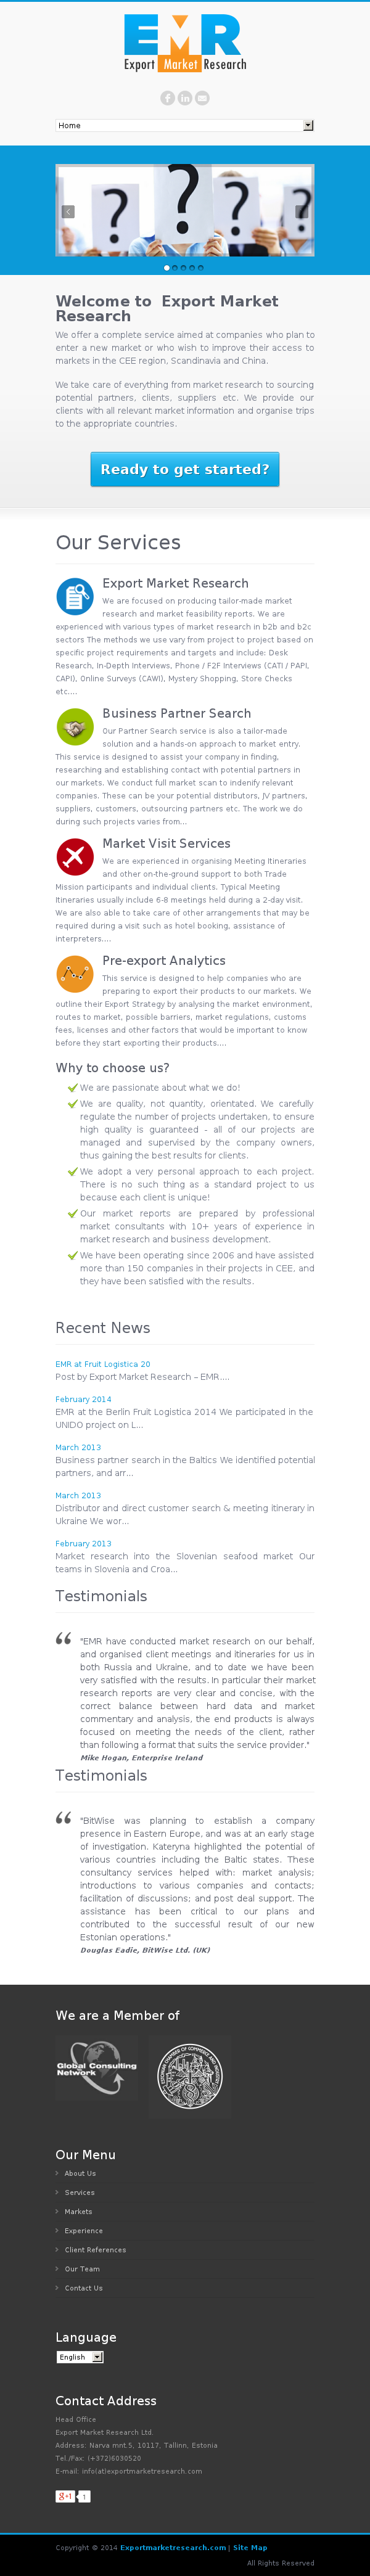Open the Site Map footer link
Image resolution: width=370 pixels, height=2576 pixels.
point(250,2547)
